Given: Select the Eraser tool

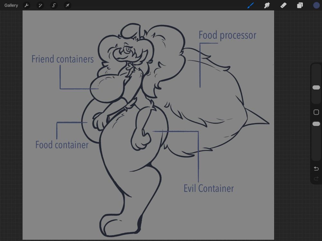Looking at the screenshot, I should coord(283,5).
